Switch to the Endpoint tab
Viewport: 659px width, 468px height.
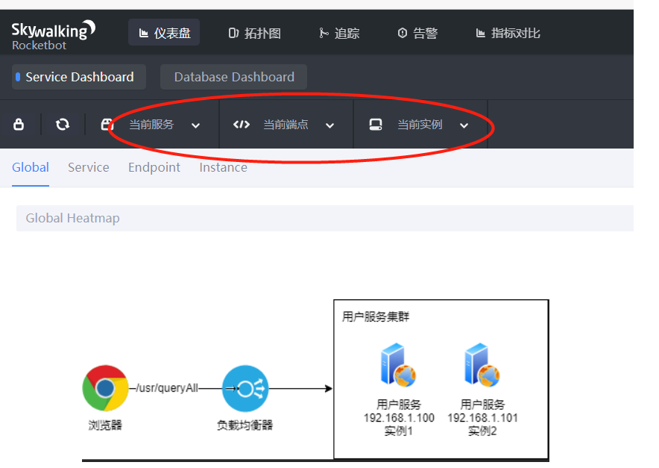154,167
